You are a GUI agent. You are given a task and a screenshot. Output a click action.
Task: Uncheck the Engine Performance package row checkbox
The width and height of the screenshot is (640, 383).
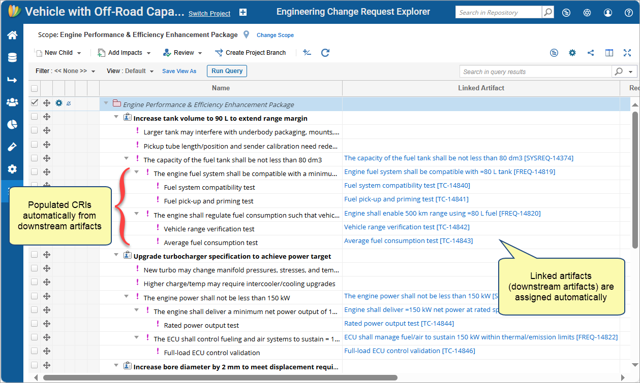point(35,103)
